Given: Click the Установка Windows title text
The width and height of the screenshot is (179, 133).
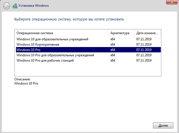Looking at the screenshot, I should [34, 6].
